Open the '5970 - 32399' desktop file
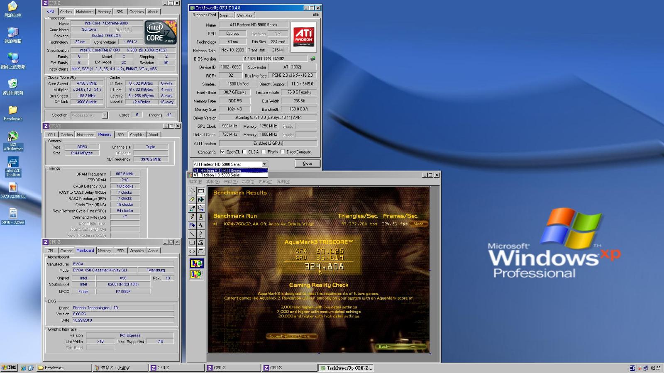 coord(13,217)
